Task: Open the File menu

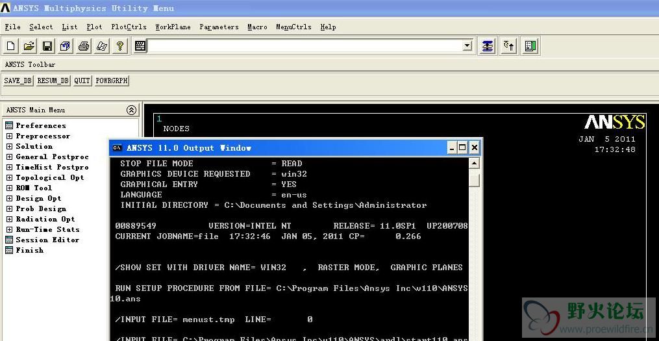Action: (12, 27)
